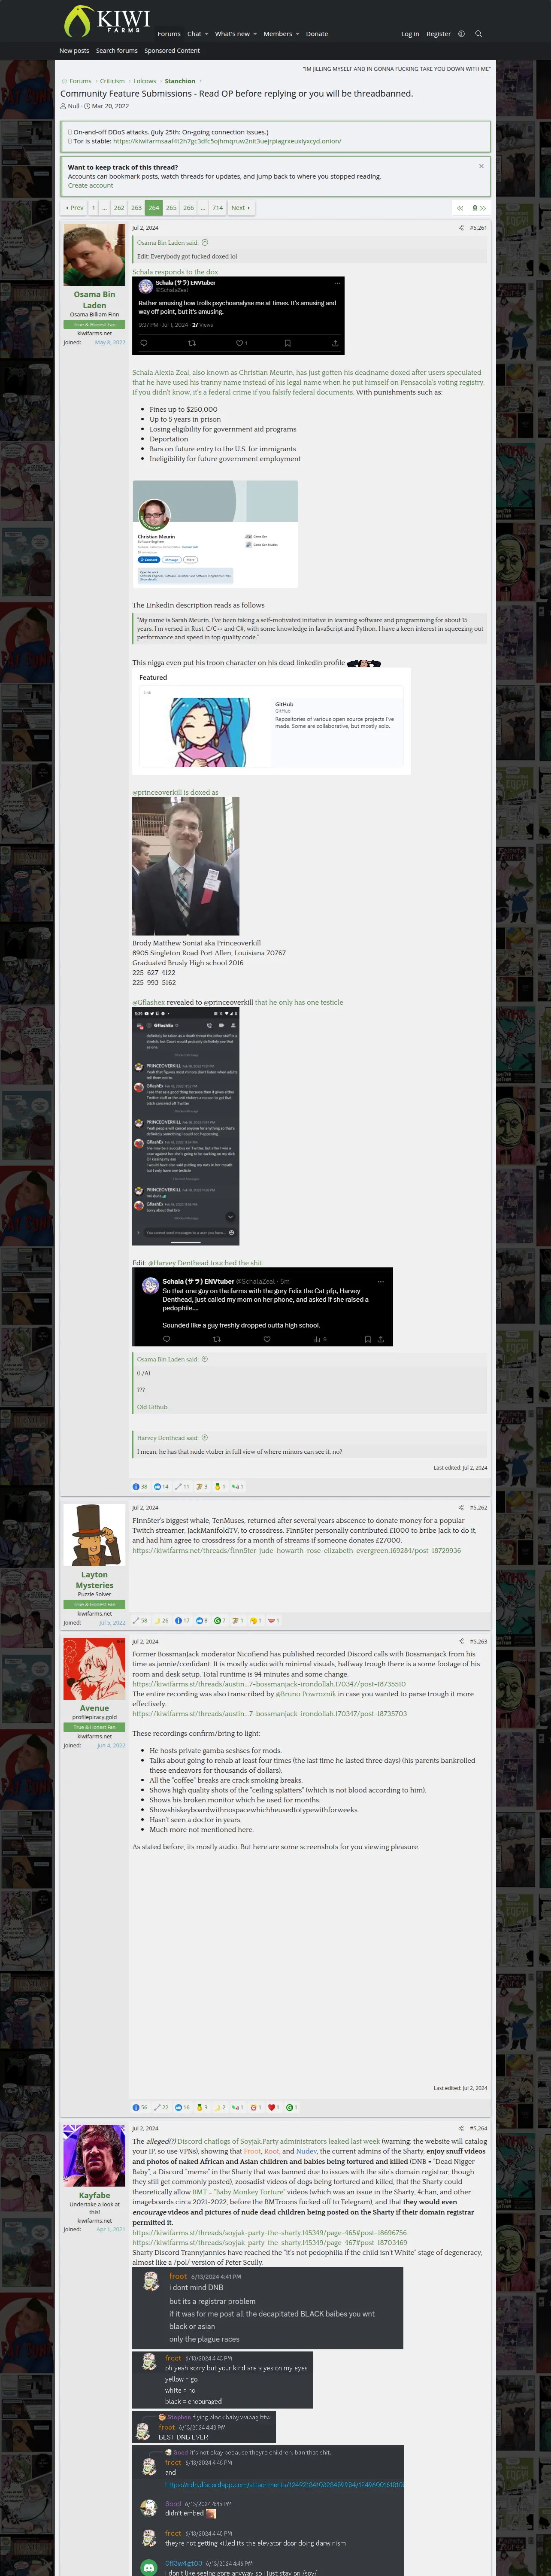Dismiss the 'keep track of this thread' notice
551x2576 pixels.
pyautogui.click(x=481, y=166)
